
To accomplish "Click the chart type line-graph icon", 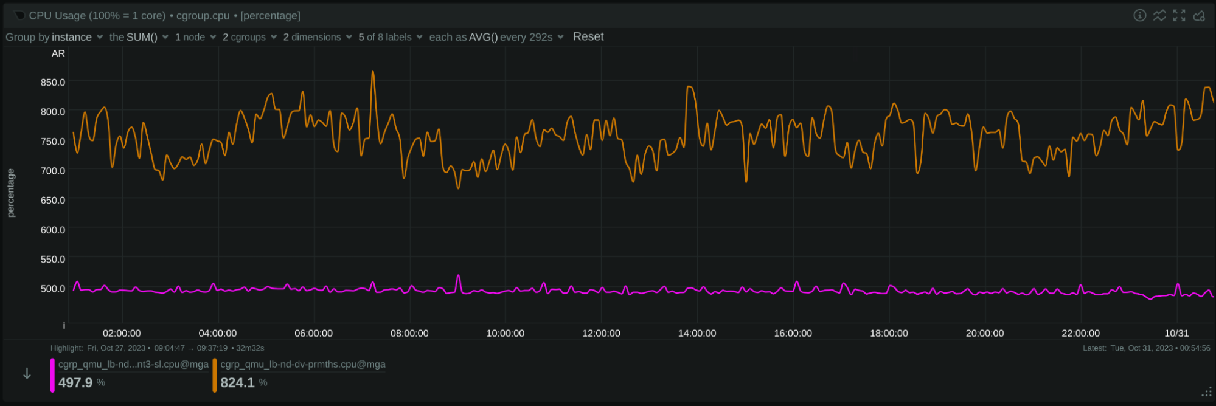I will [1159, 15].
